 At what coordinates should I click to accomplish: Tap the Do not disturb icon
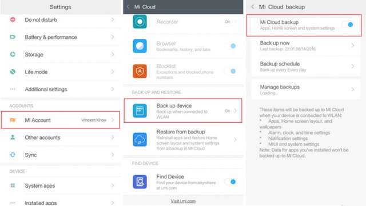coord(13,19)
